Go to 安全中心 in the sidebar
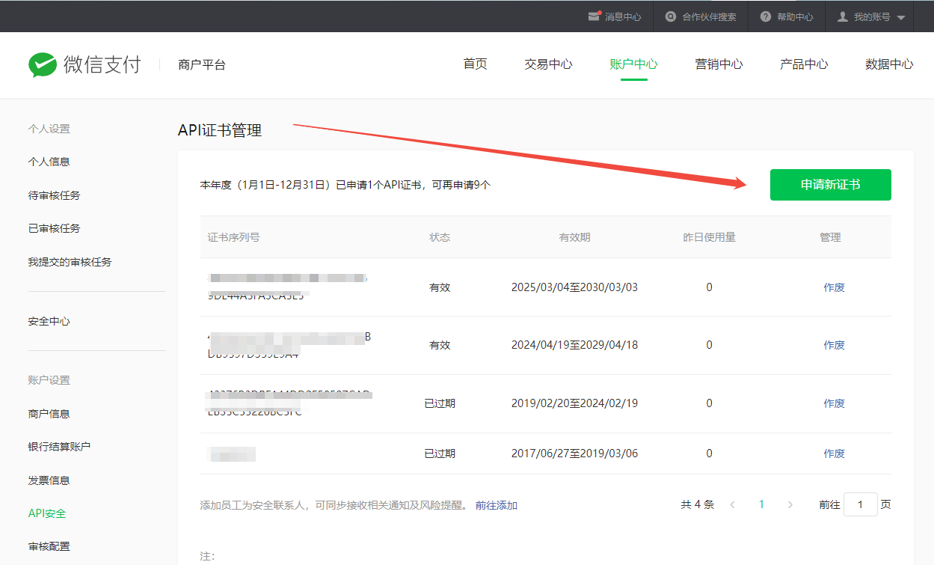The image size is (934, 565). coord(49,321)
